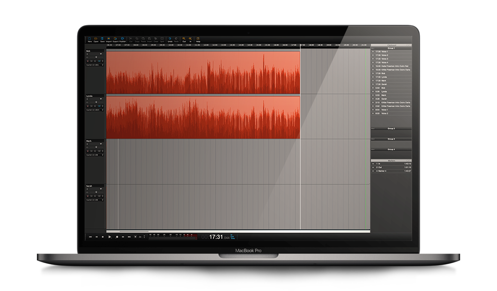Click the 17:31 time counter display
497x291 pixels.
pos(216,237)
